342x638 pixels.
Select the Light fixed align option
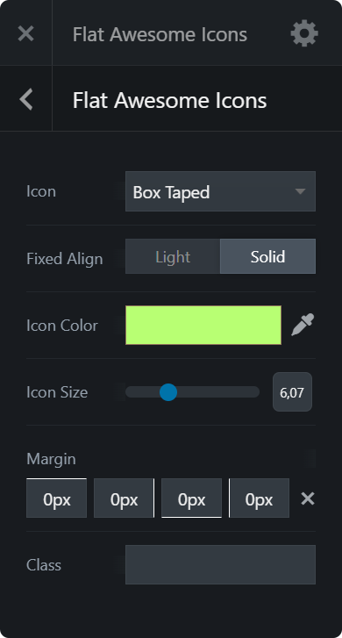click(173, 256)
